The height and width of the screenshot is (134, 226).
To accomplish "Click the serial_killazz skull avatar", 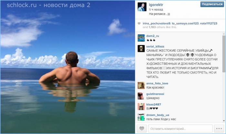I will [x=141, y=48].
